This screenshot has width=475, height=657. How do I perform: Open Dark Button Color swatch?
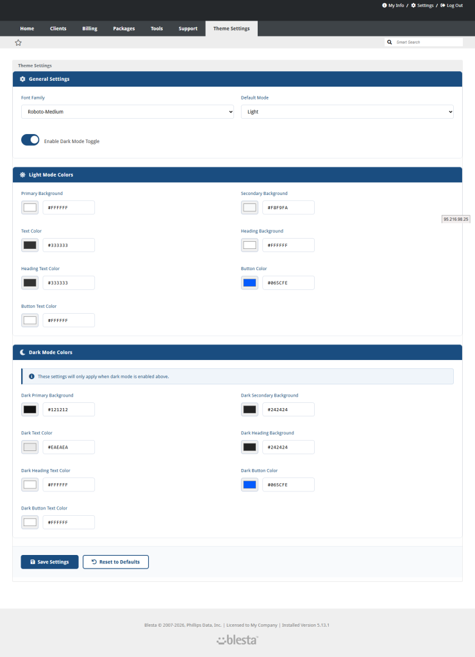(249, 485)
